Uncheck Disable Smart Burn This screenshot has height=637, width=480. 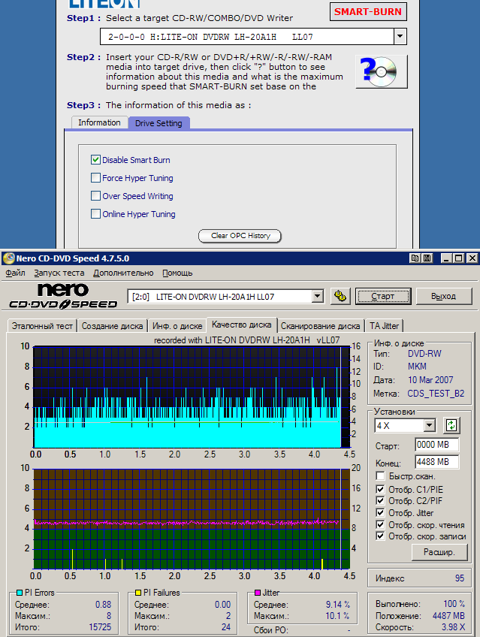[x=95, y=160]
